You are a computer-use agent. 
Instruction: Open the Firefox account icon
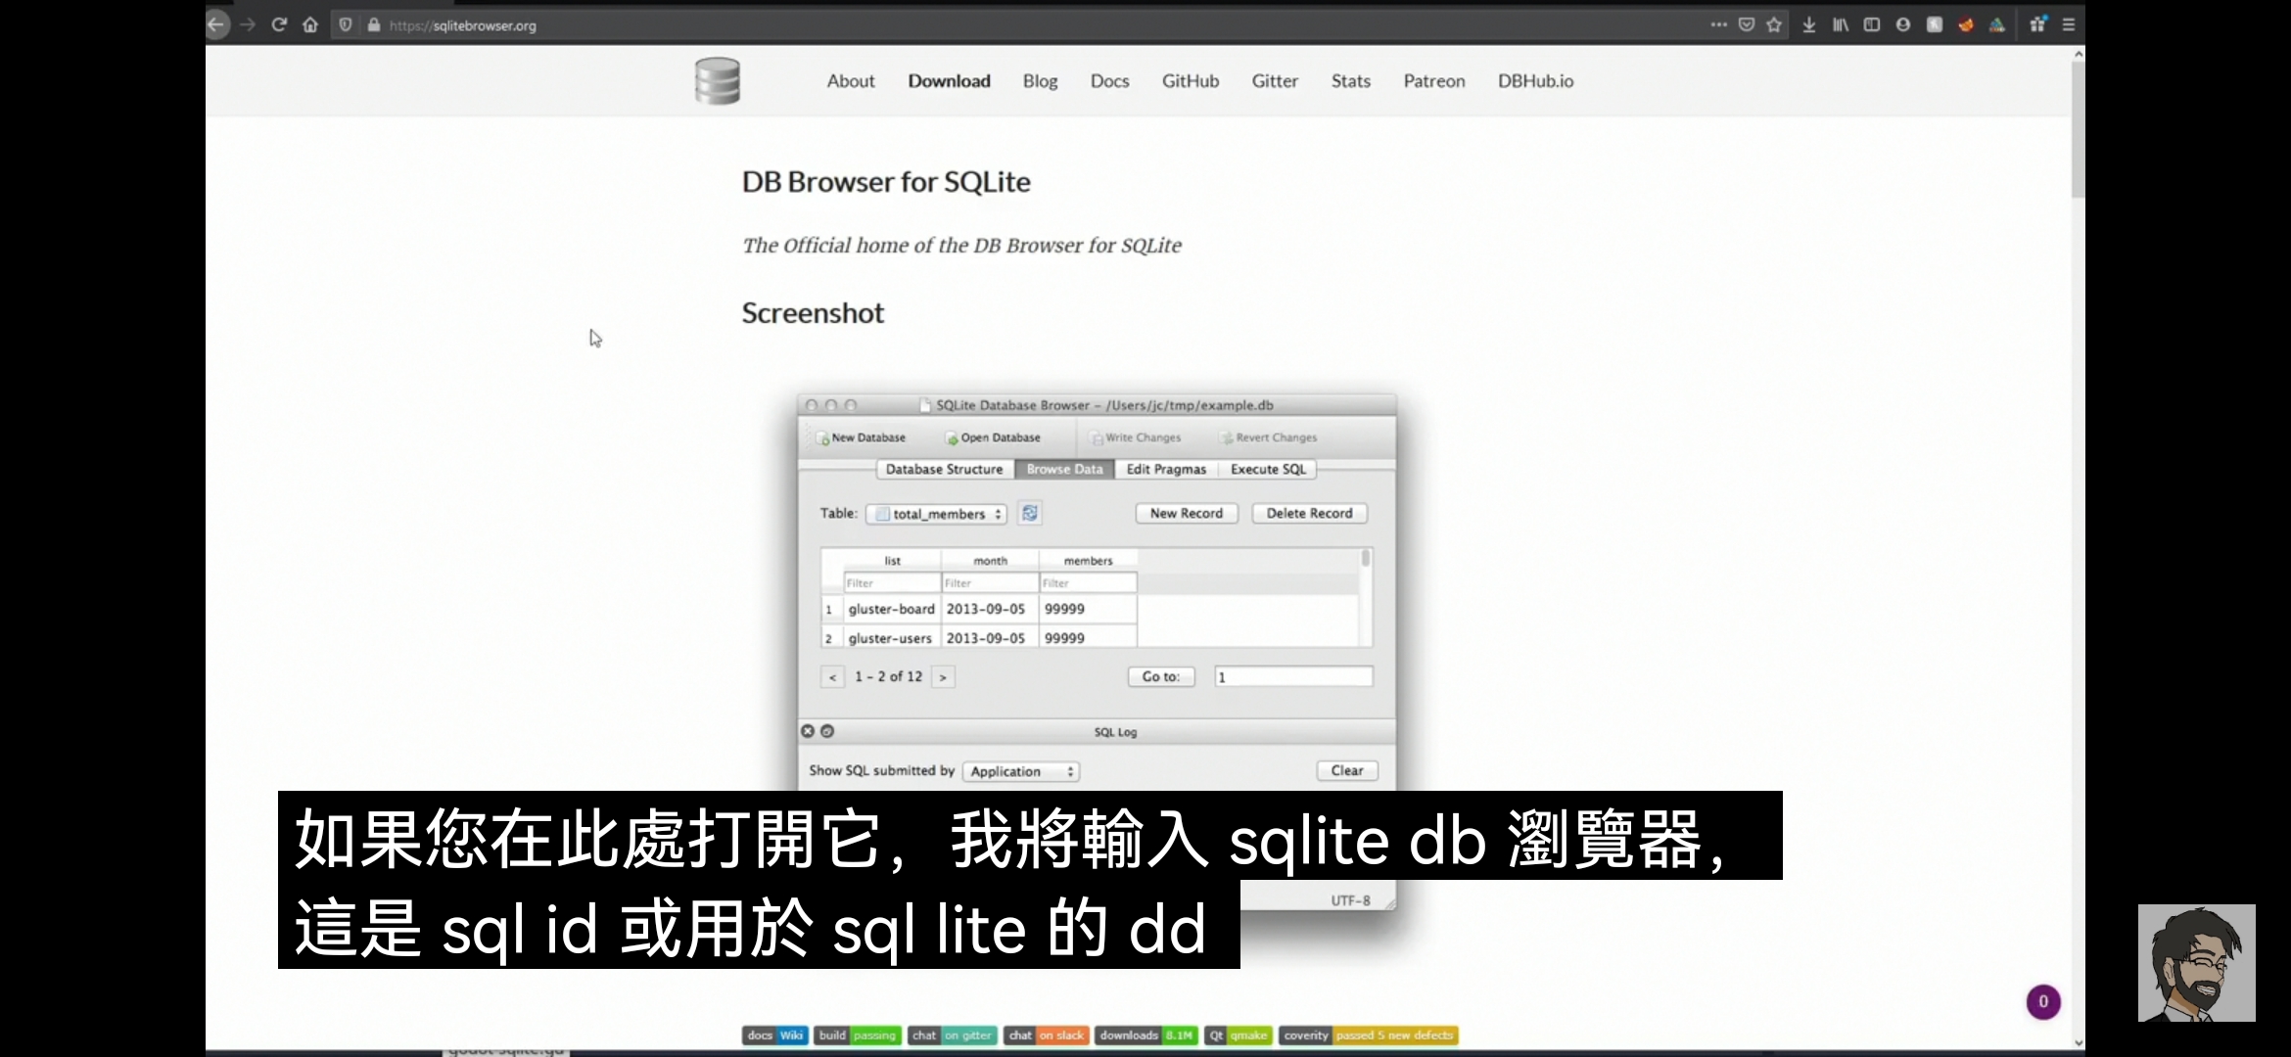coord(1903,24)
